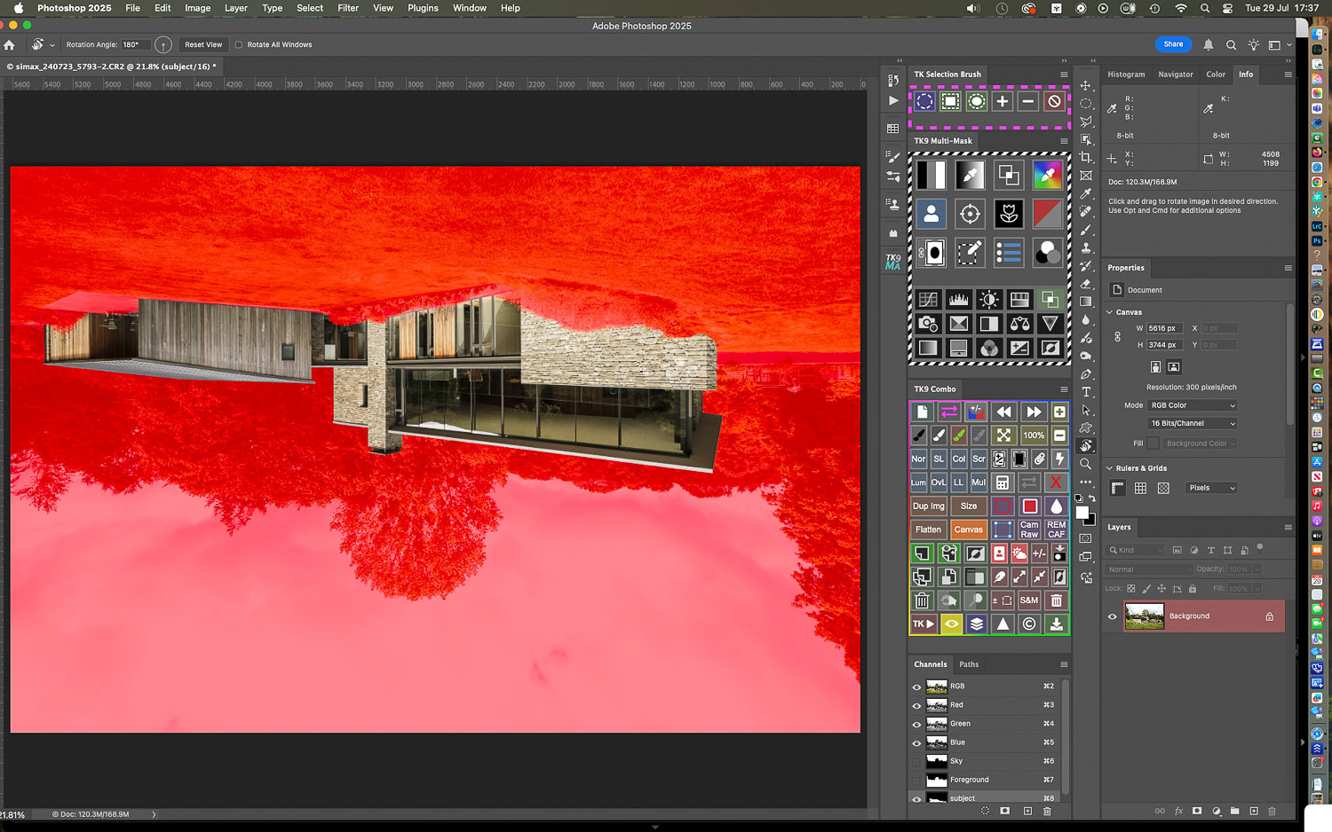Select the Clone Stamp tool
Image resolution: width=1332 pixels, height=832 pixels.
(1086, 247)
